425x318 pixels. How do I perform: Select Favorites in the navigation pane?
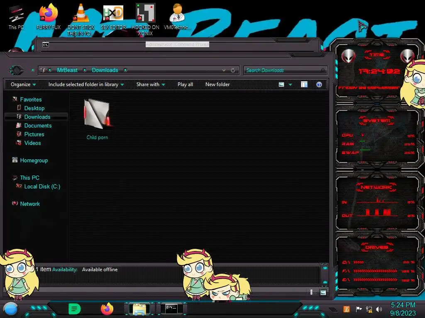click(x=31, y=99)
